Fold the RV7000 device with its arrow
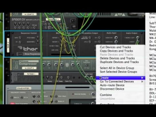Viewport: 156px width, 117px height. (x=8, y=76)
